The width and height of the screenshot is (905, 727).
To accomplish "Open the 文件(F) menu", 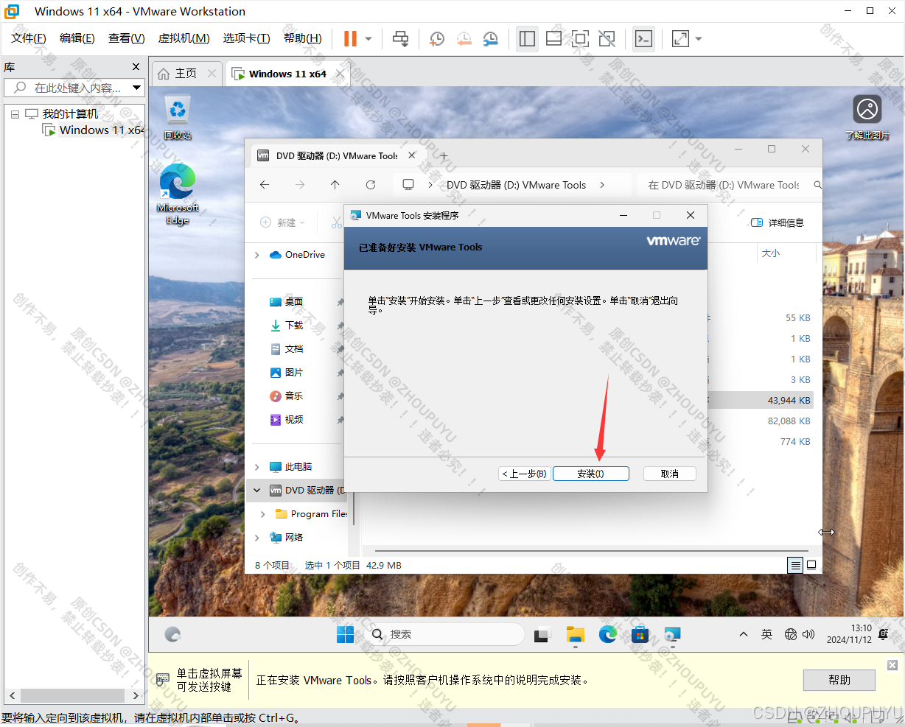I will [x=28, y=38].
